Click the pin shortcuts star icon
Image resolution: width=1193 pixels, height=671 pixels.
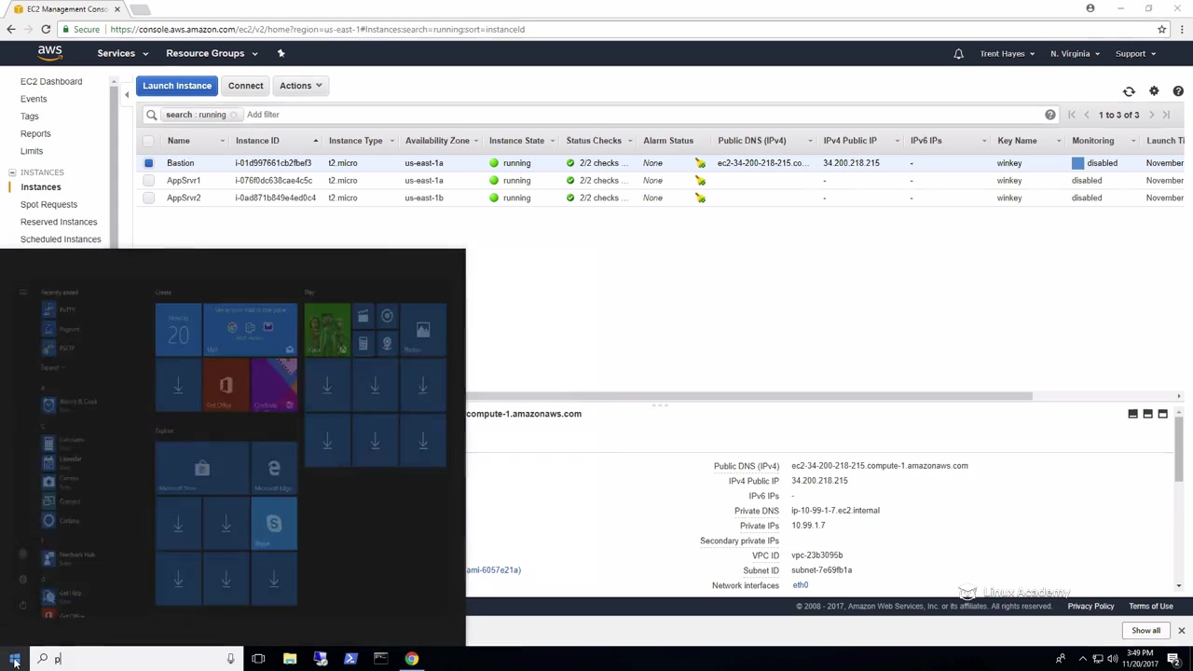click(x=281, y=53)
